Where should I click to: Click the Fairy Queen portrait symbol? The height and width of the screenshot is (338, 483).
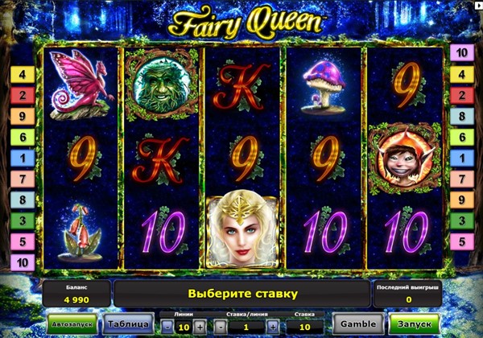[242, 229]
